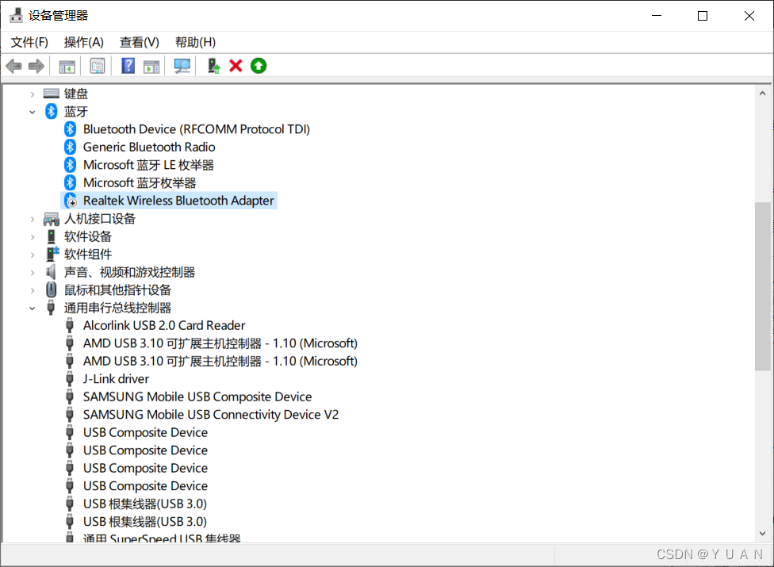774x567 pixels.
Task: Click the forward navigation arrow
Action: coord(36,65)
